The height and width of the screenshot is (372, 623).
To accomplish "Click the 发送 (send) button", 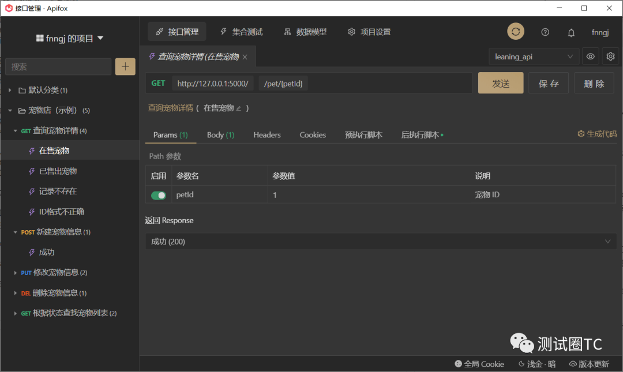I will 500,82.
